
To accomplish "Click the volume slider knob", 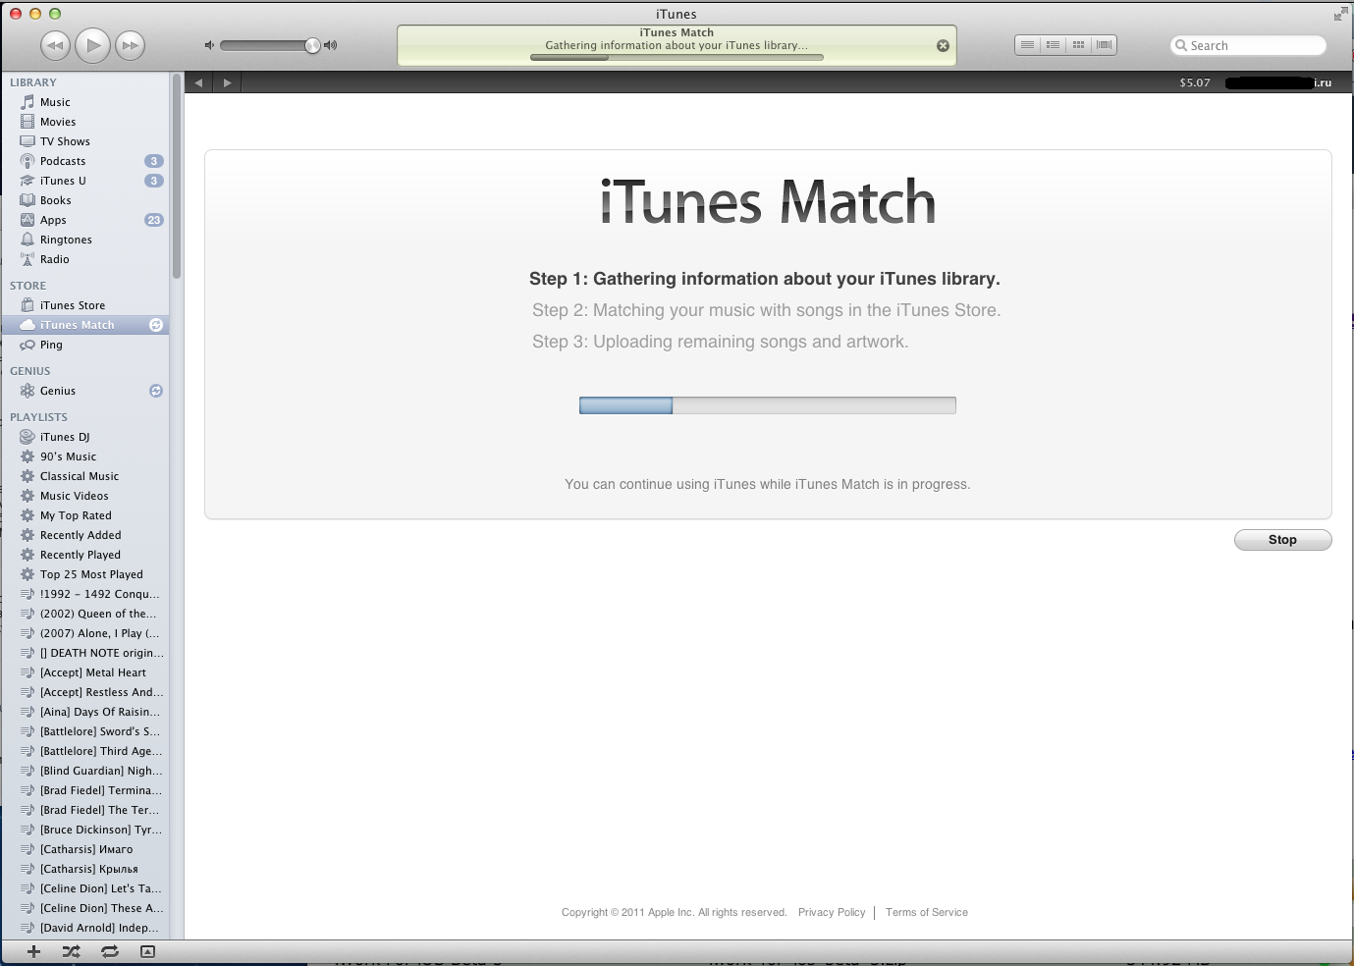I will pyautogui.click(x=312, y=45).
